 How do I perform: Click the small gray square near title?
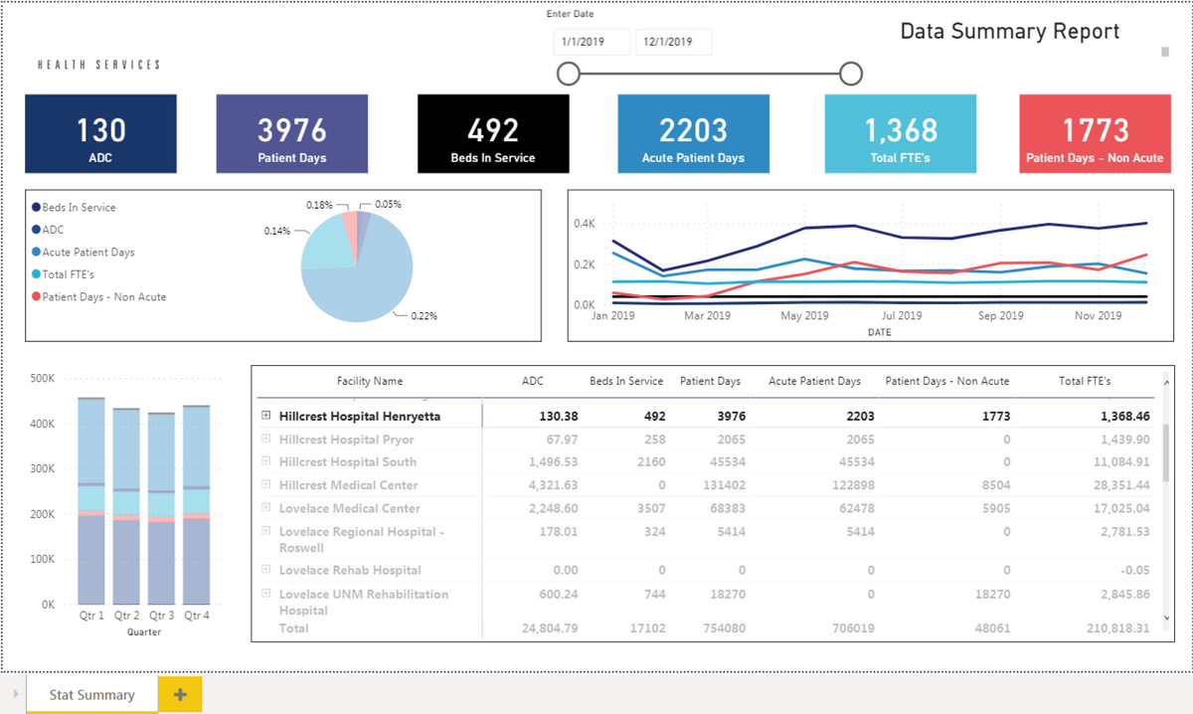click(x=1165, y=52)
